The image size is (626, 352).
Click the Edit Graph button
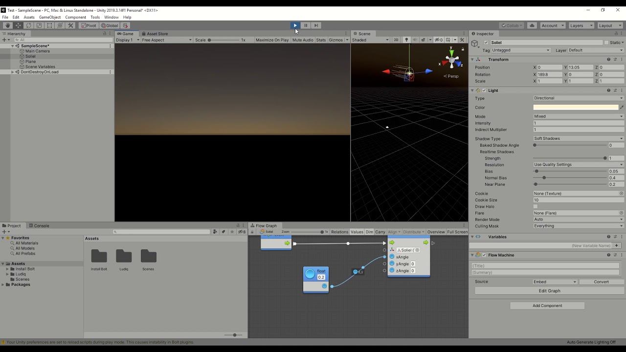[x=550, y=291]
